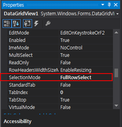Select the SelectionMode property name

(x=25, y=77)
